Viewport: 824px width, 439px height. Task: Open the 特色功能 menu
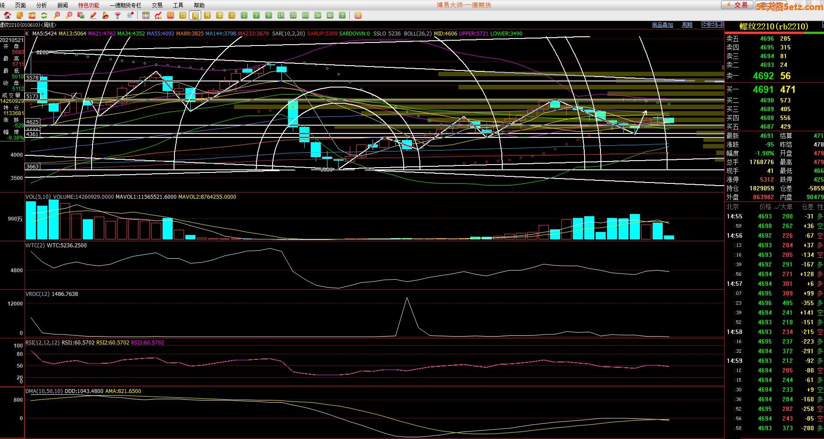89,5
